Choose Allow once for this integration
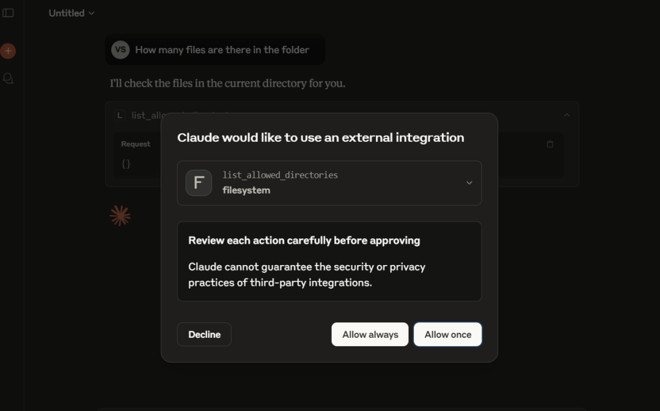 coord(447,335)
